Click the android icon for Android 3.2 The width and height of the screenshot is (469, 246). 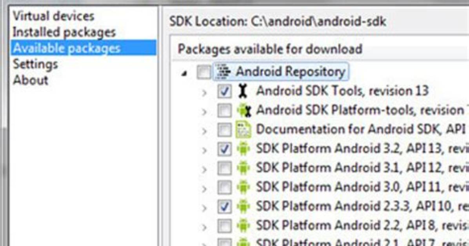click(x=243, y=148)
